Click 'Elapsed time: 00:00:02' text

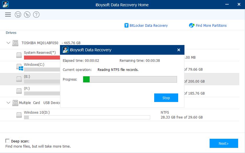(81, 61)
